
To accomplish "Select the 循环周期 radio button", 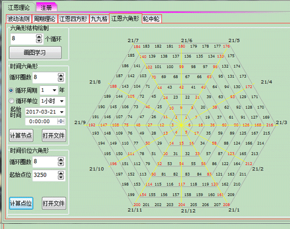I will pyautogui.click(x=11, y=90).
